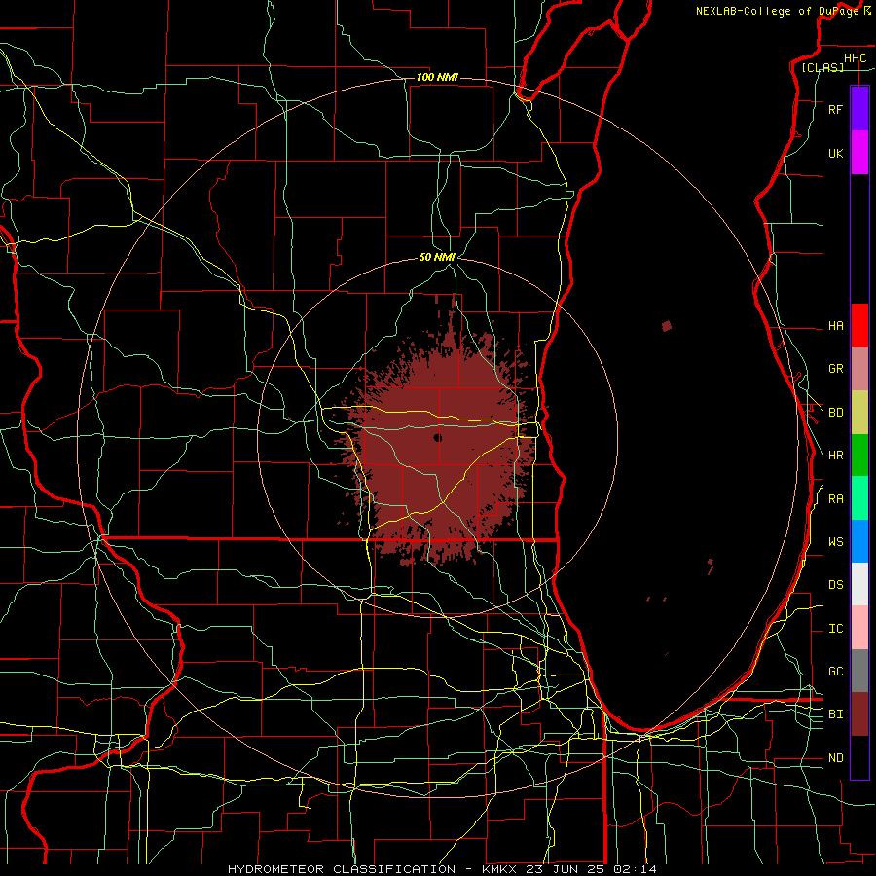
Task: Select the BI legend label
Action: [x=835, y=714]
